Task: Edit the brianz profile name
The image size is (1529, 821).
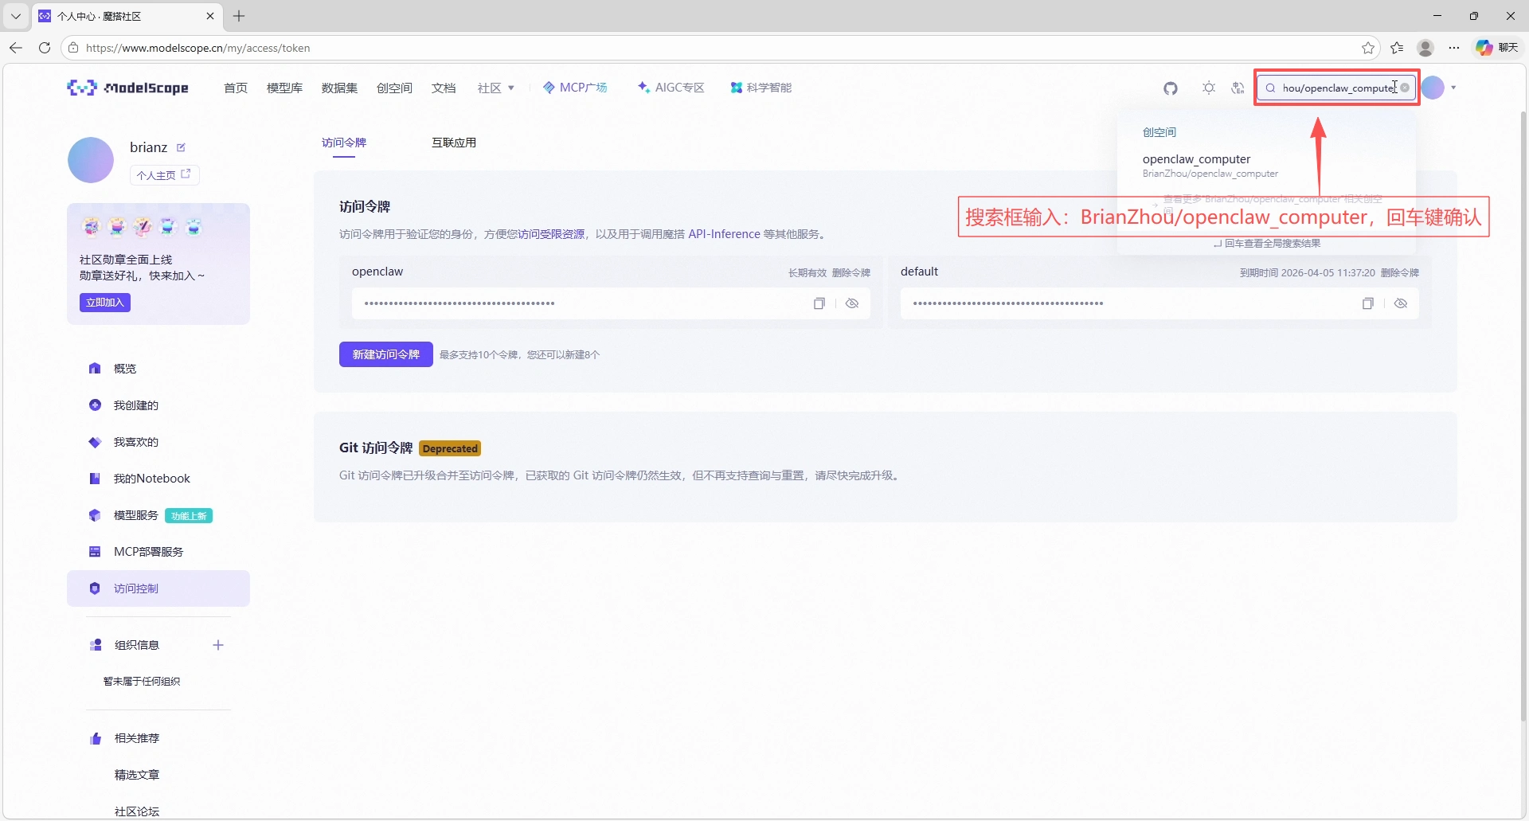Action: pyautogui.click(x=181, y=147)
